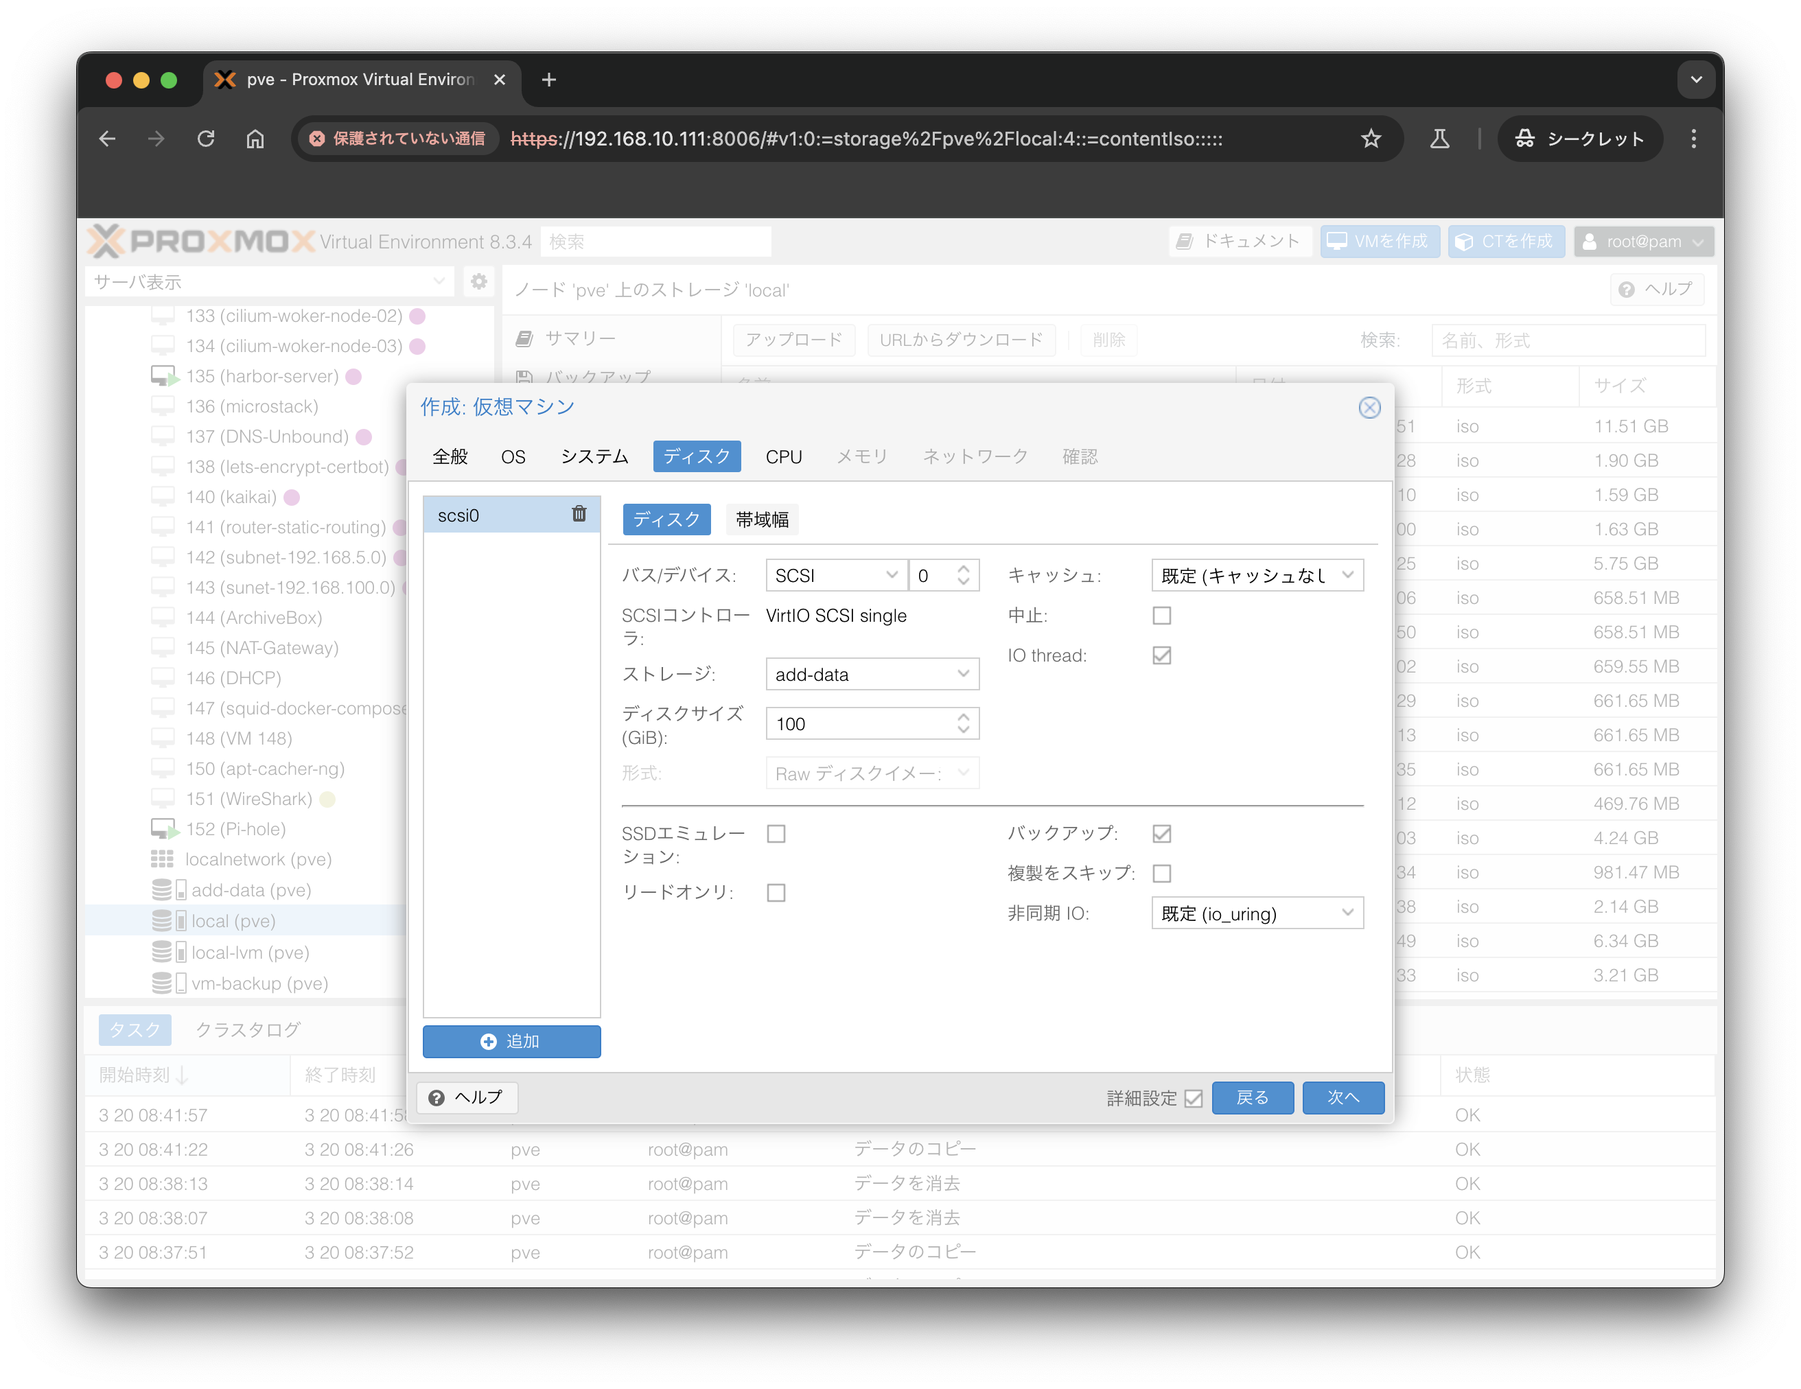Close the Create VM dialog
Image resolution: width=1801 pixels, height=1389 pixels.
pos(1369,407)
